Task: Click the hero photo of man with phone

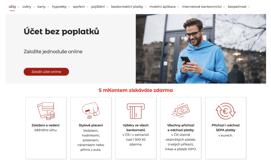Action: (201, 49)
